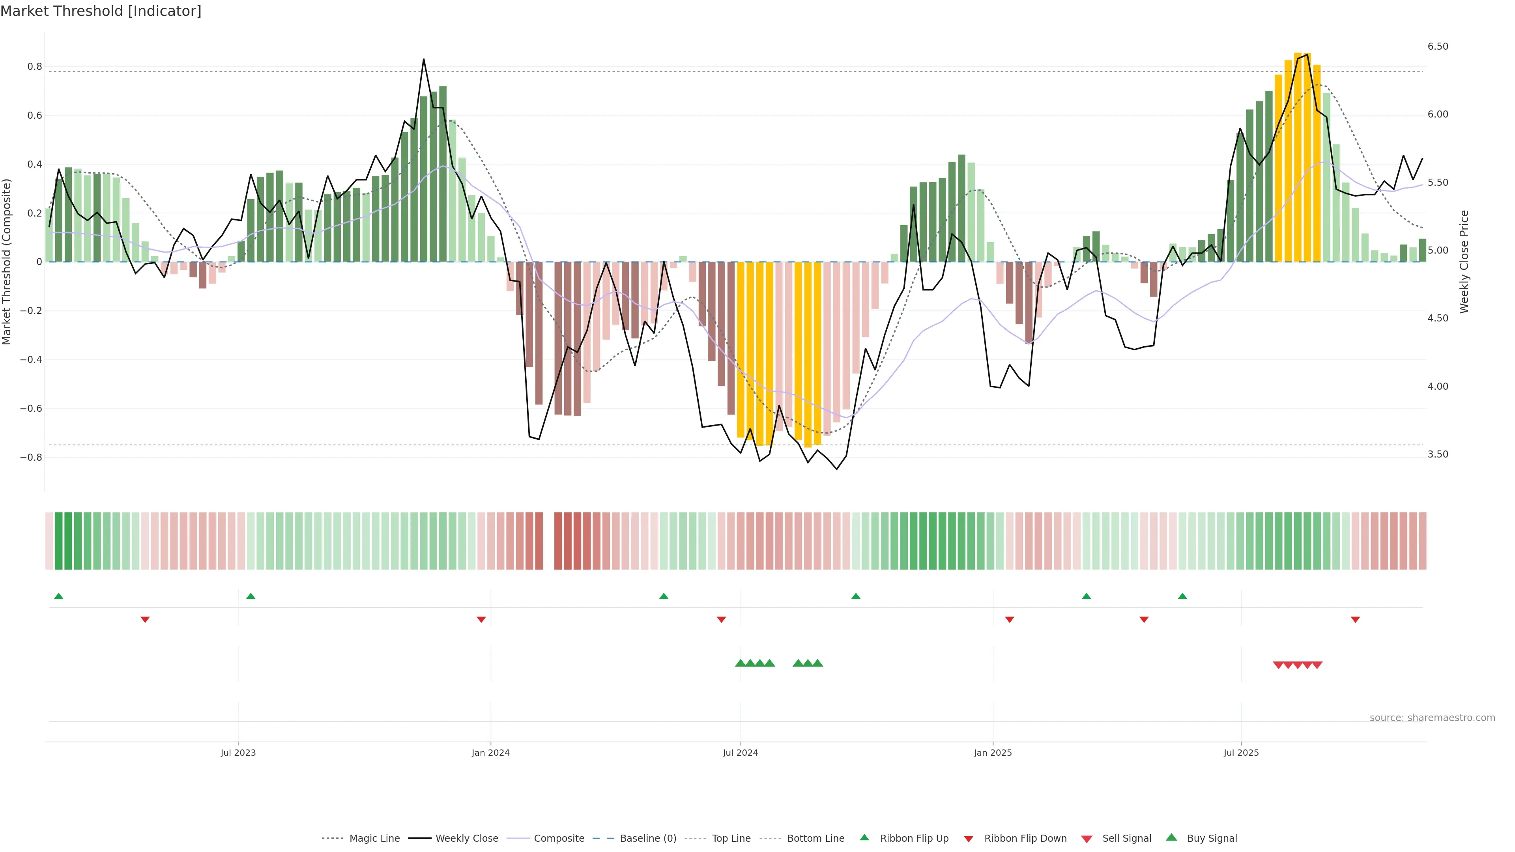Toggle Baseline (0) legend entry

click(x=648, y=839)
